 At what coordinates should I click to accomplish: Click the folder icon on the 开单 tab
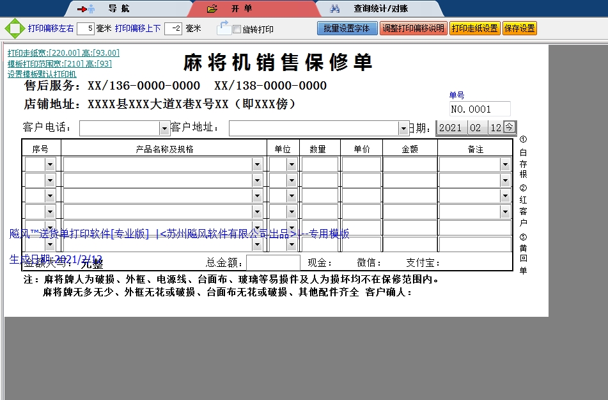(x=210, y=9)
